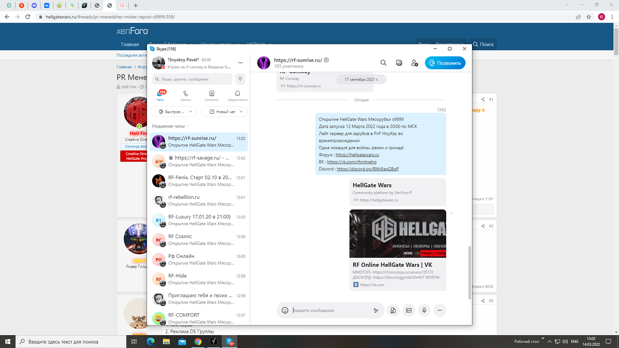Open Chats tab in Skype

click(x=160, y=95)
